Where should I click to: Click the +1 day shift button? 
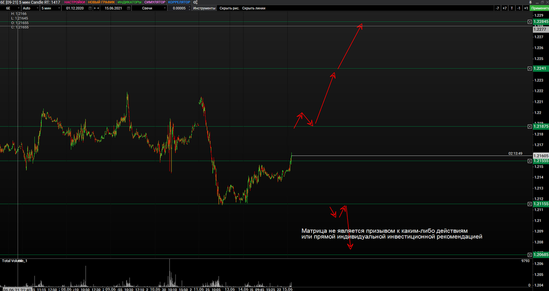pos(525,8)
